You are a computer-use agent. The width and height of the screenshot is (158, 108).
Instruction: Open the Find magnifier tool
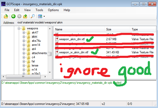33,16
